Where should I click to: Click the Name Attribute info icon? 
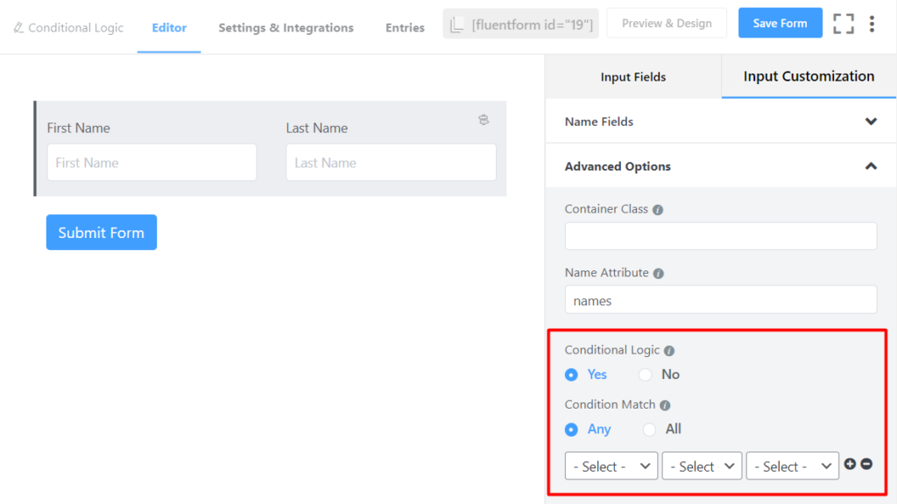[x=659, y=273]
